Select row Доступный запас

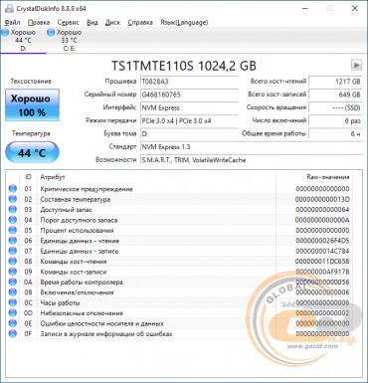click(179, 209)
